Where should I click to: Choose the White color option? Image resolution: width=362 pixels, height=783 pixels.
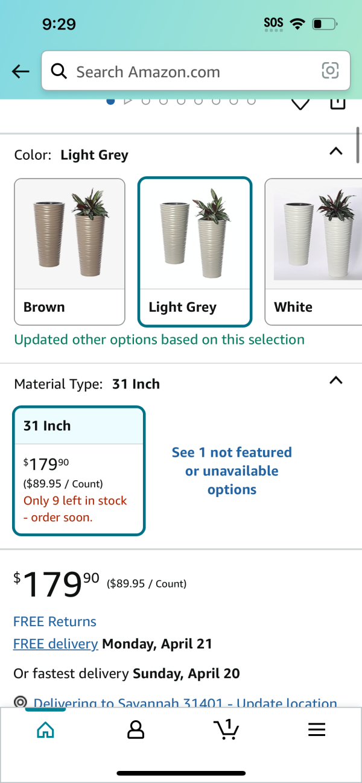pyautogui.click(x=313, y=252)
